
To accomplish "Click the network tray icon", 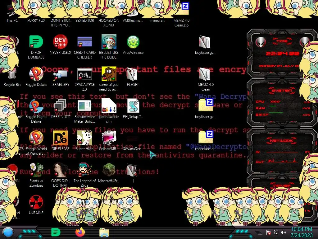I will [x=276, y=232].
